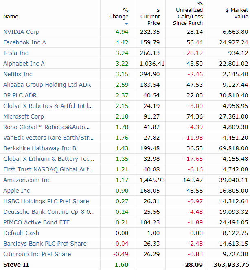Screen dimensions: 250x270
Task: Open VanEck Vectors Rare Earth link
Action: point(48,138)
